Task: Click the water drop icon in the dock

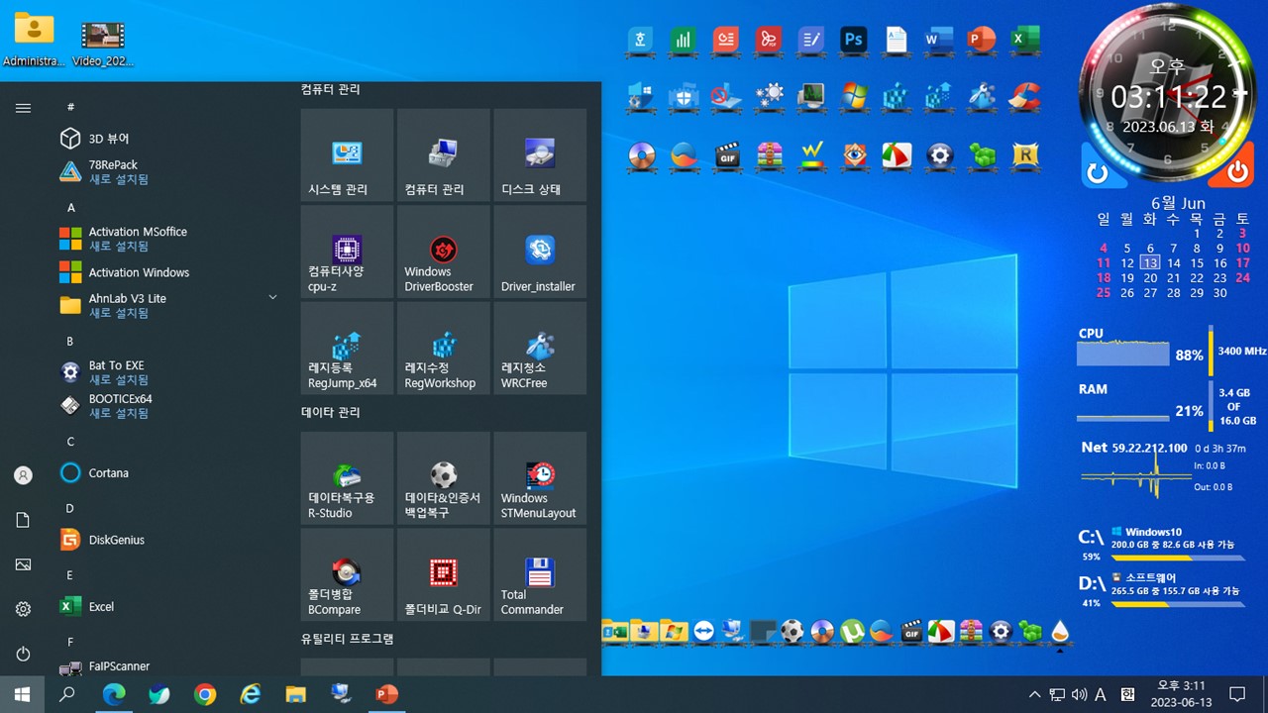Action: (1060, 631)
